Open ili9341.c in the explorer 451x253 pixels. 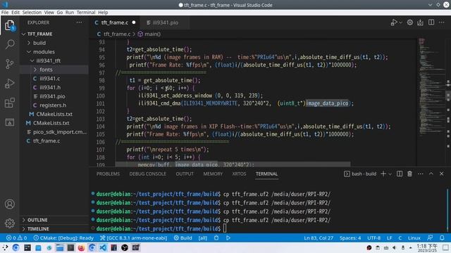[54, 78]
